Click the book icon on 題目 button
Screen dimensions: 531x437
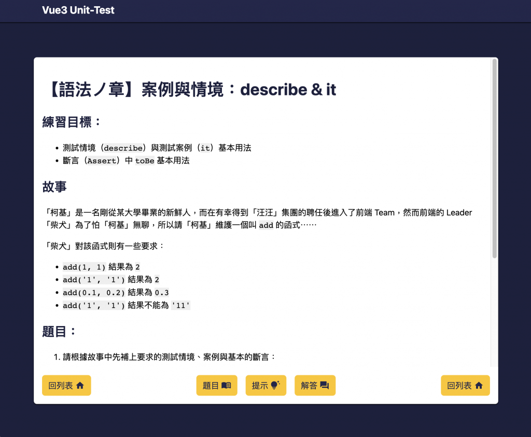pyautogui.click(x=226, y=385)
